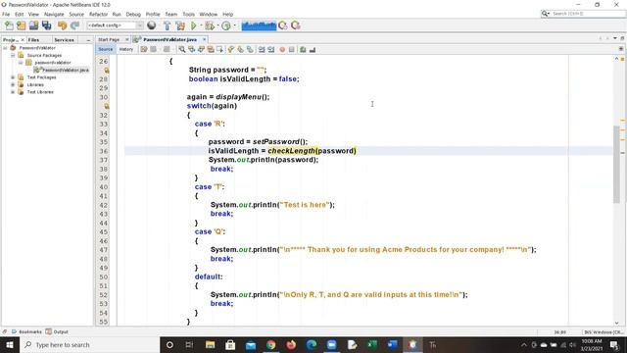
Task: Expand the Test Packages node
Action: point(13,77)
